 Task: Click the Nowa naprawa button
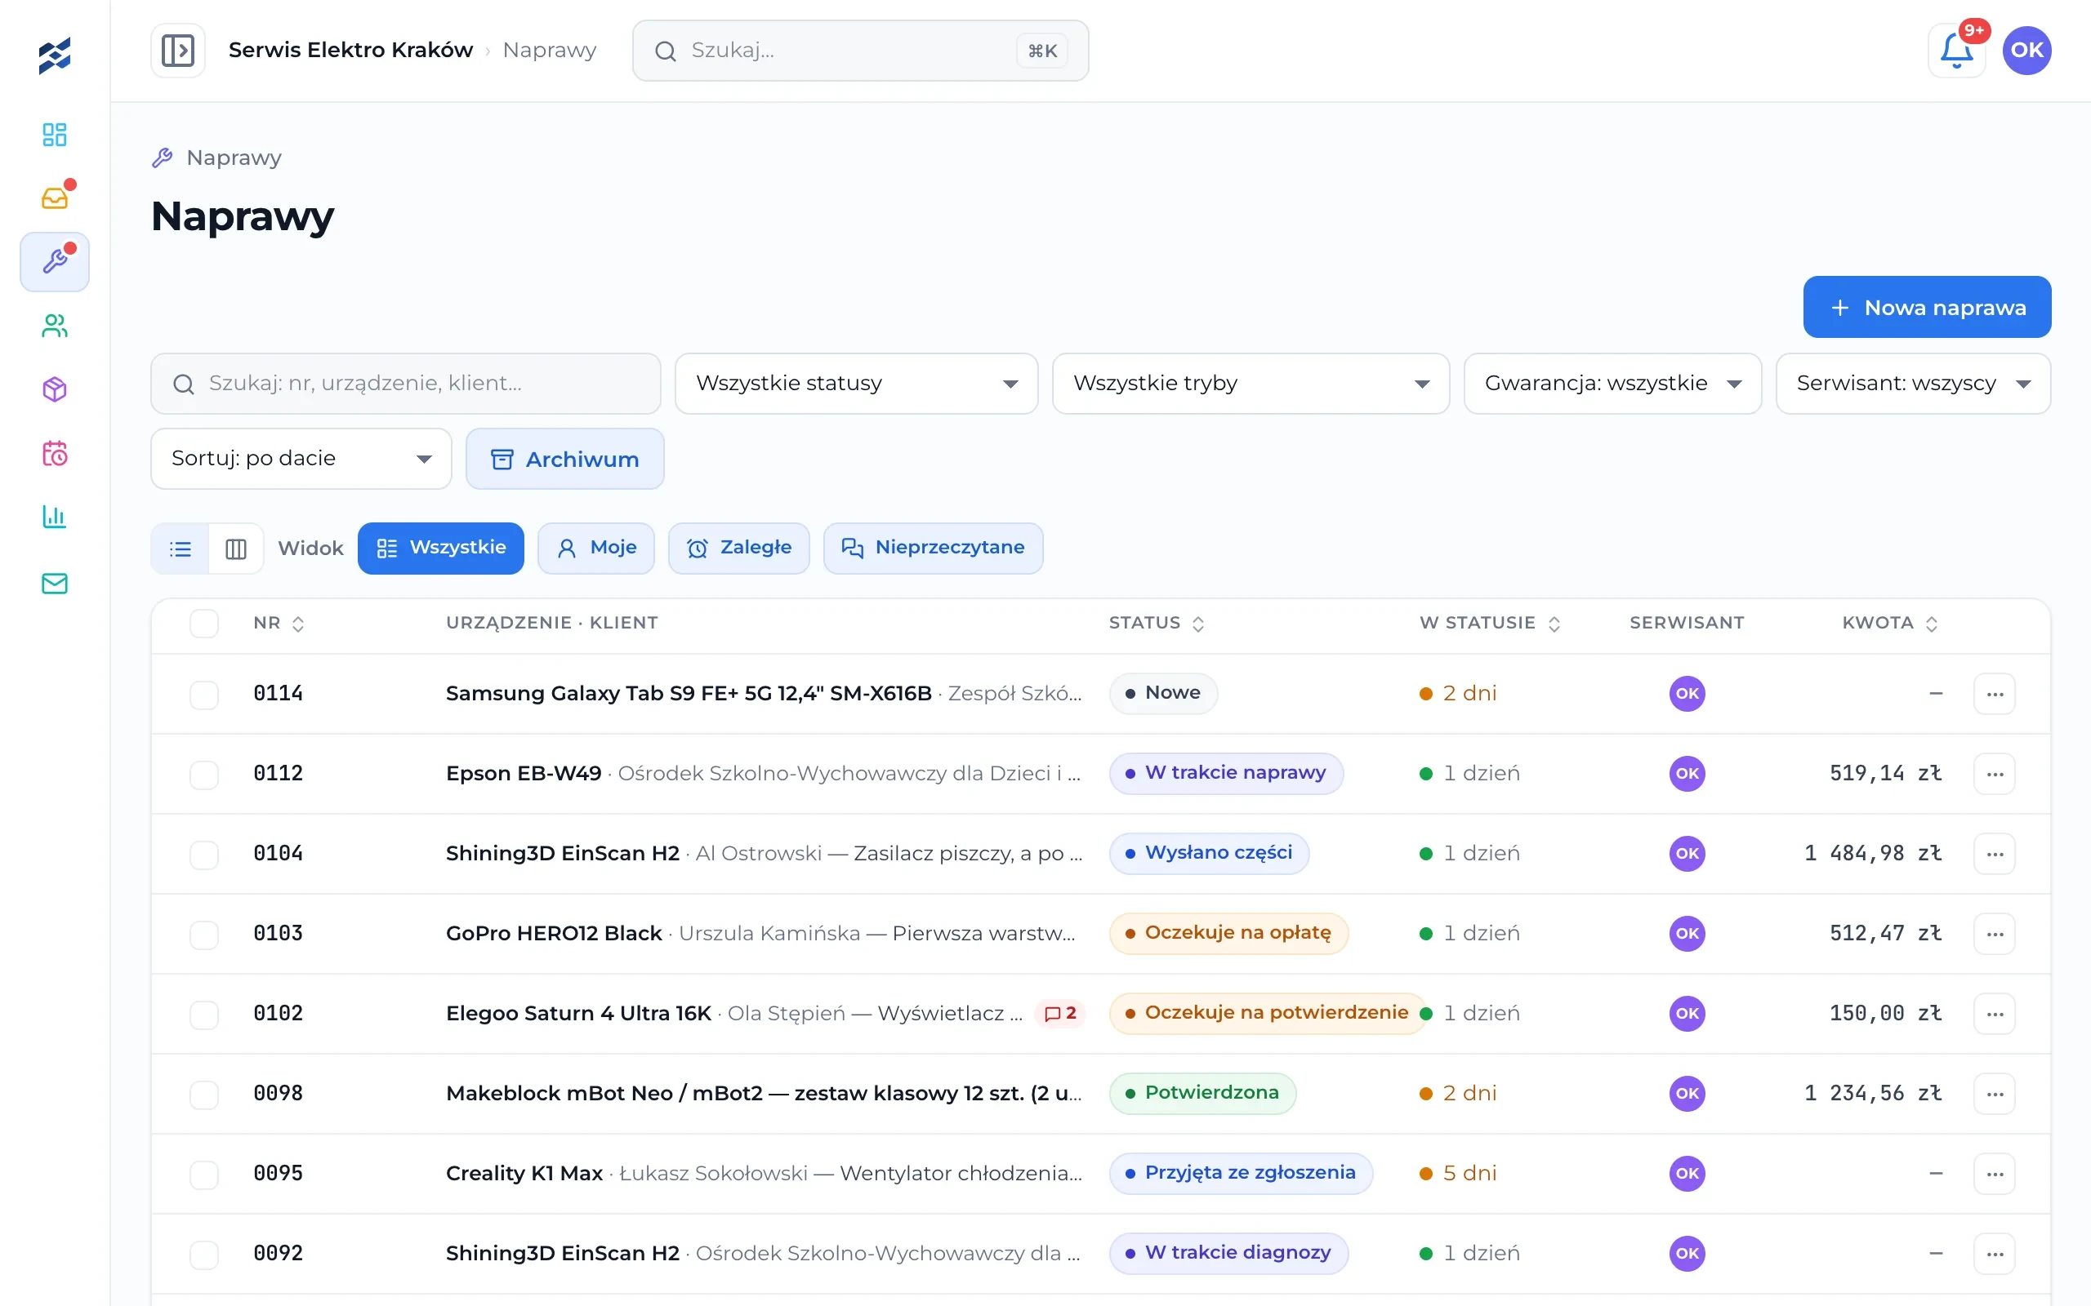(x=1927, y=308)
